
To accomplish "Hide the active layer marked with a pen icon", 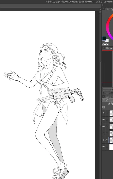I will point(103,140).
